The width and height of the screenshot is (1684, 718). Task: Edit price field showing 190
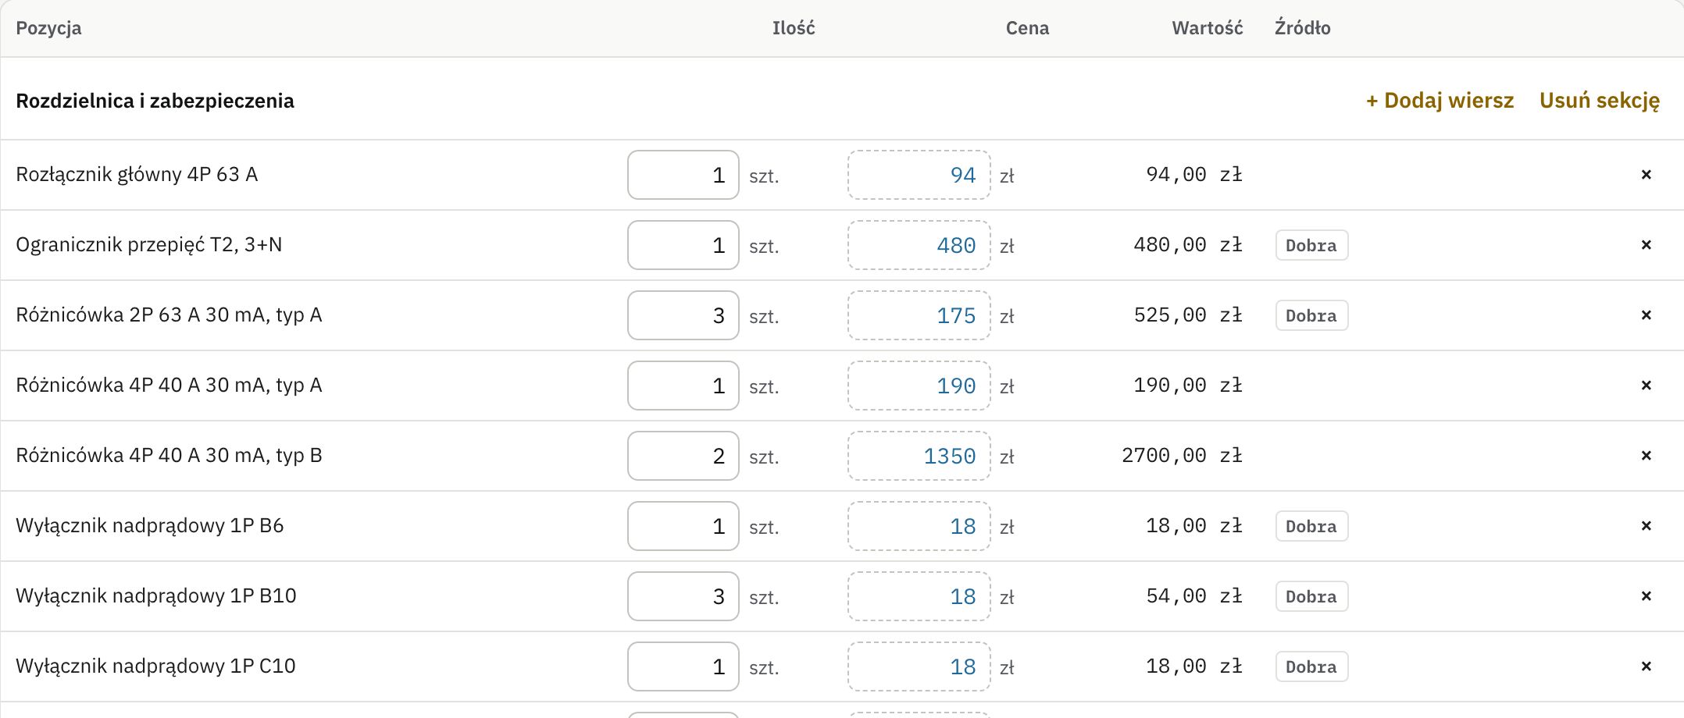(x=919, y=386)
